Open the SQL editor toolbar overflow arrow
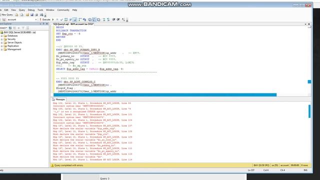This screenshot has width=320, height=180. [x=127, y=20]
